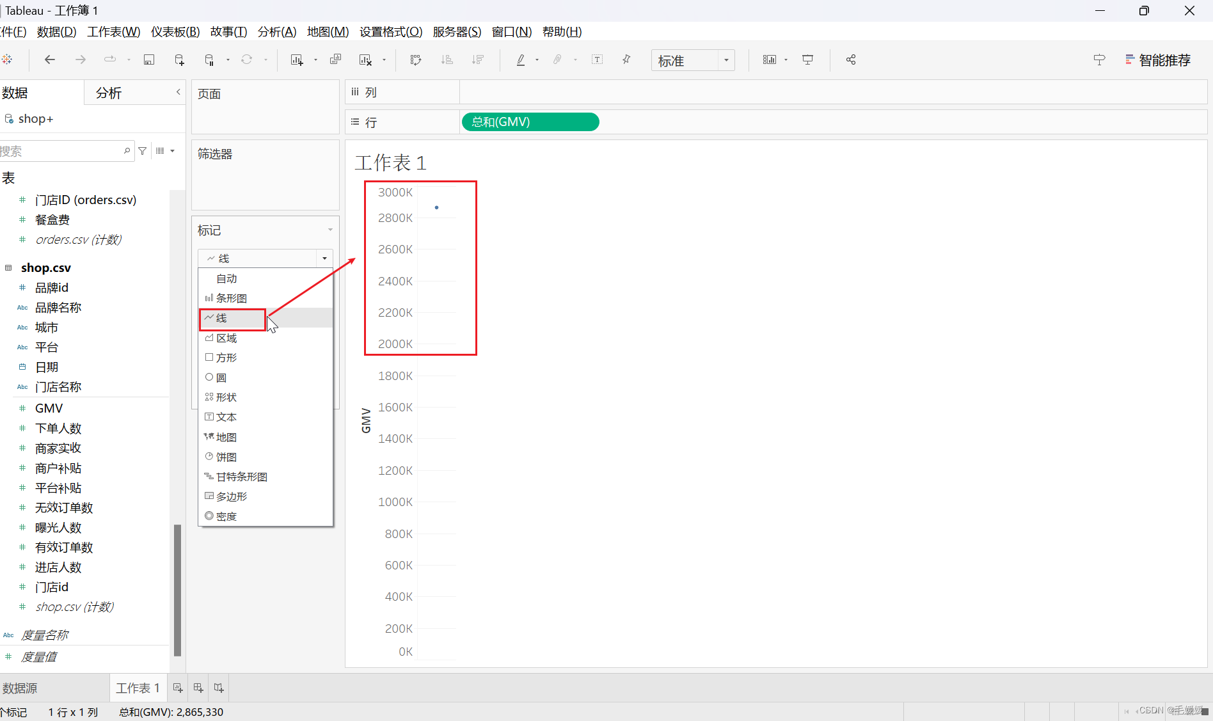Open the 帮助(H) menu
1213x721 pixels.
pos(562,31)
